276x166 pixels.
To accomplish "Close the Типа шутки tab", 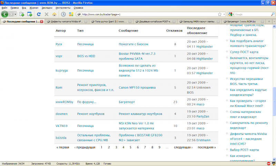I will point(130,21).
